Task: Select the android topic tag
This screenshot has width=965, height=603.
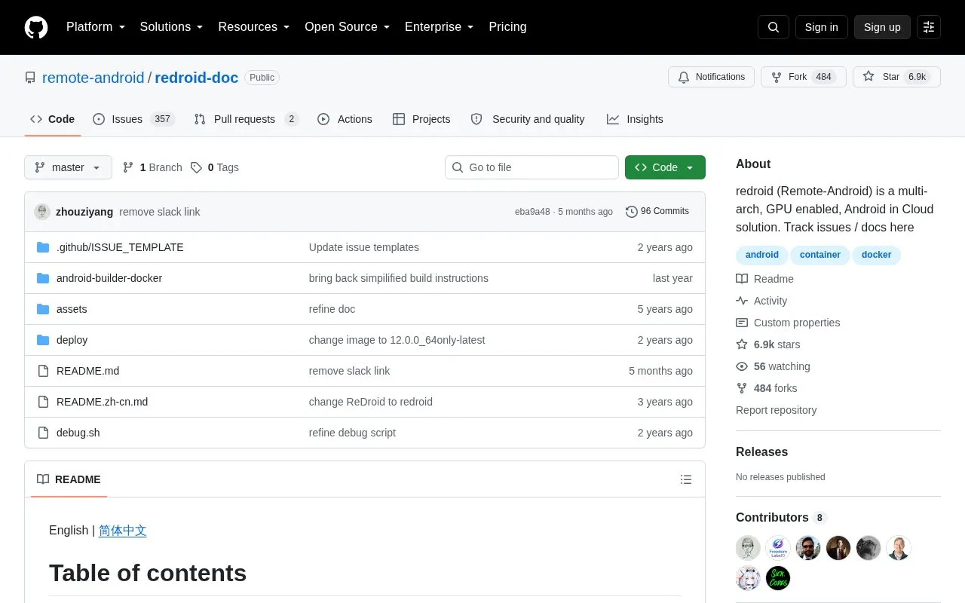Action: tap(762, 255)
